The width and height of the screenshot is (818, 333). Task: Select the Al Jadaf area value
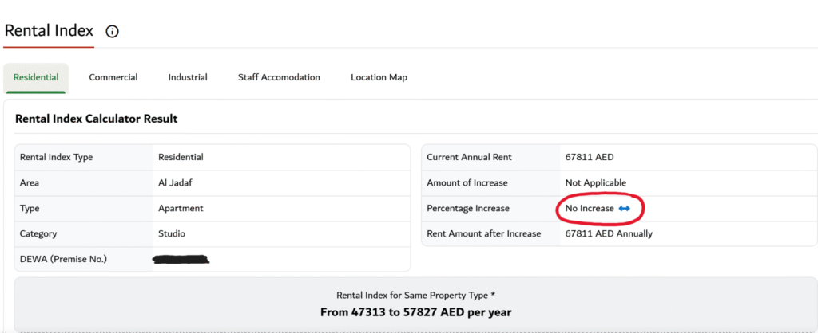[x=175, y=183]
